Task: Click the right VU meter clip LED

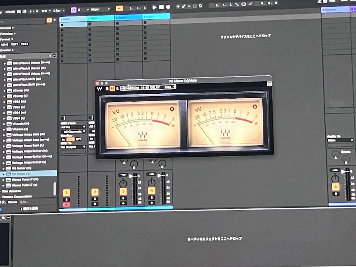Action: (255, 107)
